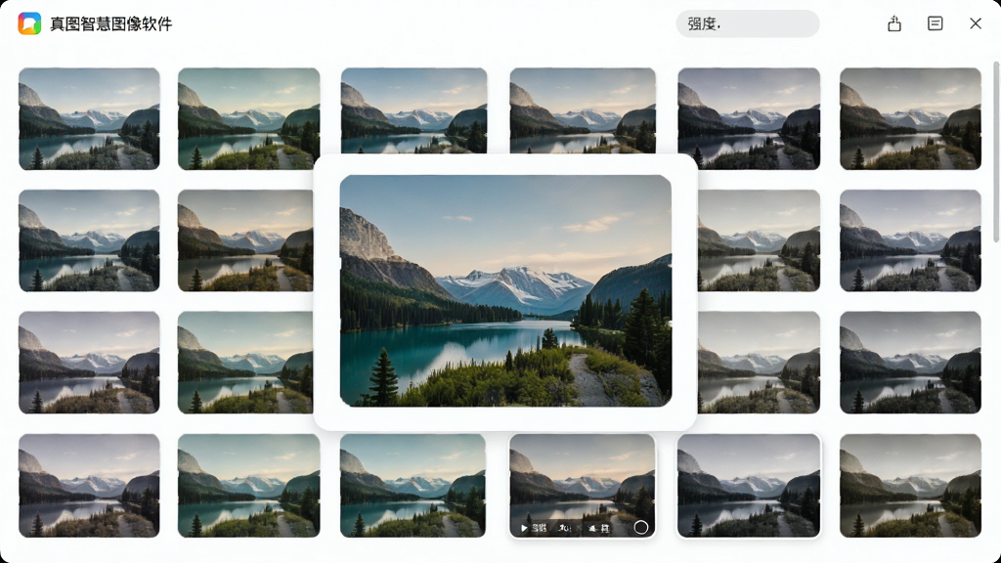
Task: Close the 真图智慧图像软件 window
Action: click(976, 23)
